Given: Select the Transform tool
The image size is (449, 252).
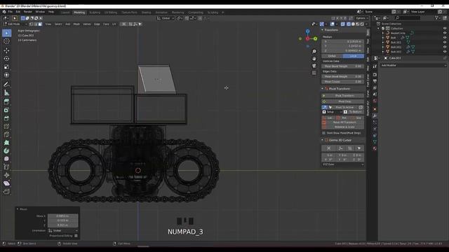Looking at the screenshot, I should (x=6, y=75).
